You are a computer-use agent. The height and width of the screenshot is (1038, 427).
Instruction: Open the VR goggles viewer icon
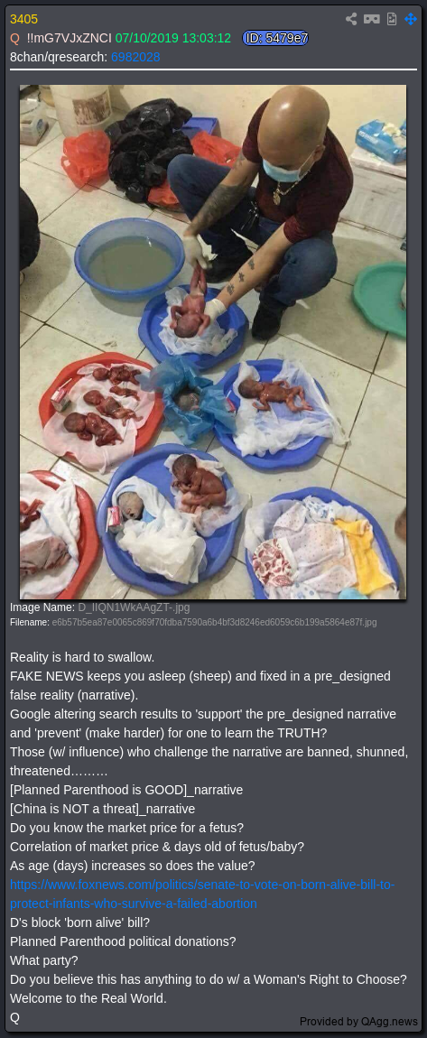coord(371,19)
